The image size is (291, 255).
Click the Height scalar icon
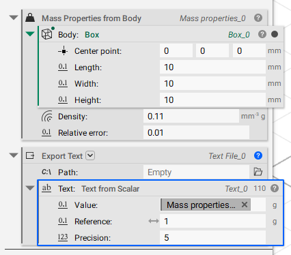pyautogui.click(x=63, y=100)
